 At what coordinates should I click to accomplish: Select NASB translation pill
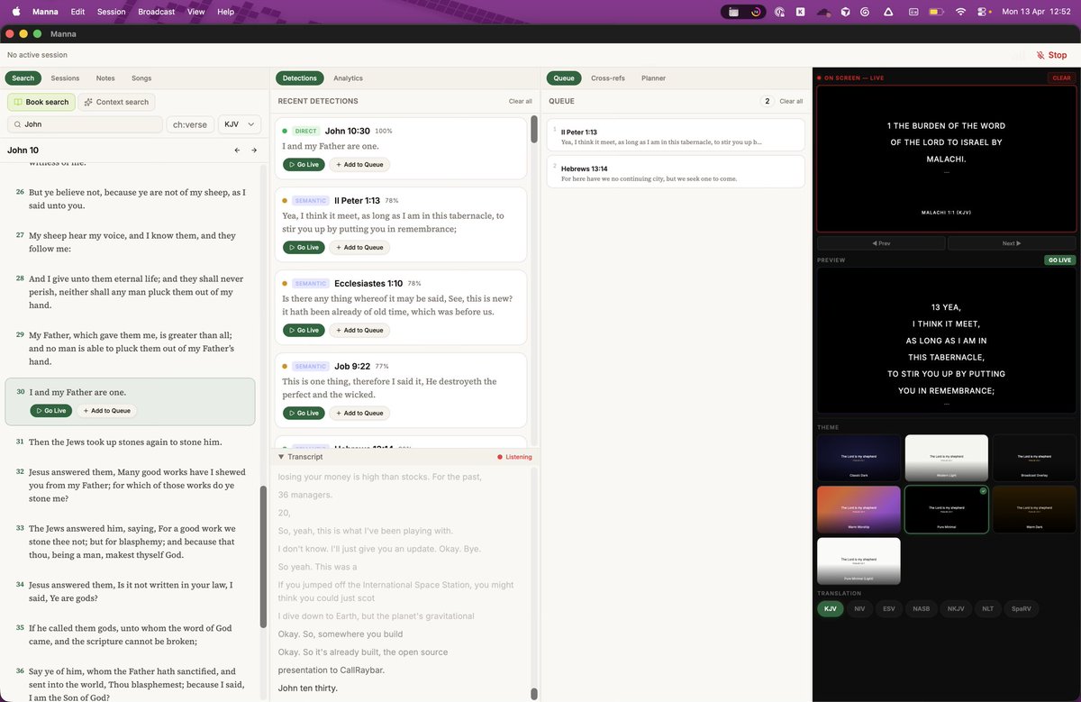(x=922, y=609)
